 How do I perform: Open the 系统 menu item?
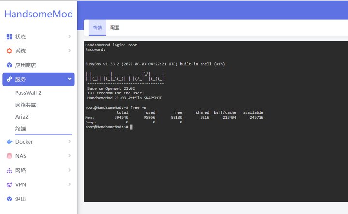(39, 51)
